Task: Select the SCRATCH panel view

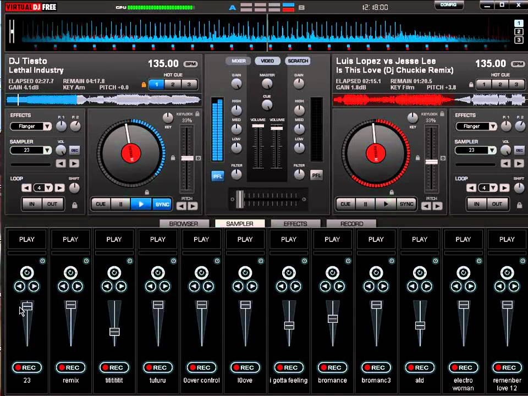Action: tap(298, 61)
